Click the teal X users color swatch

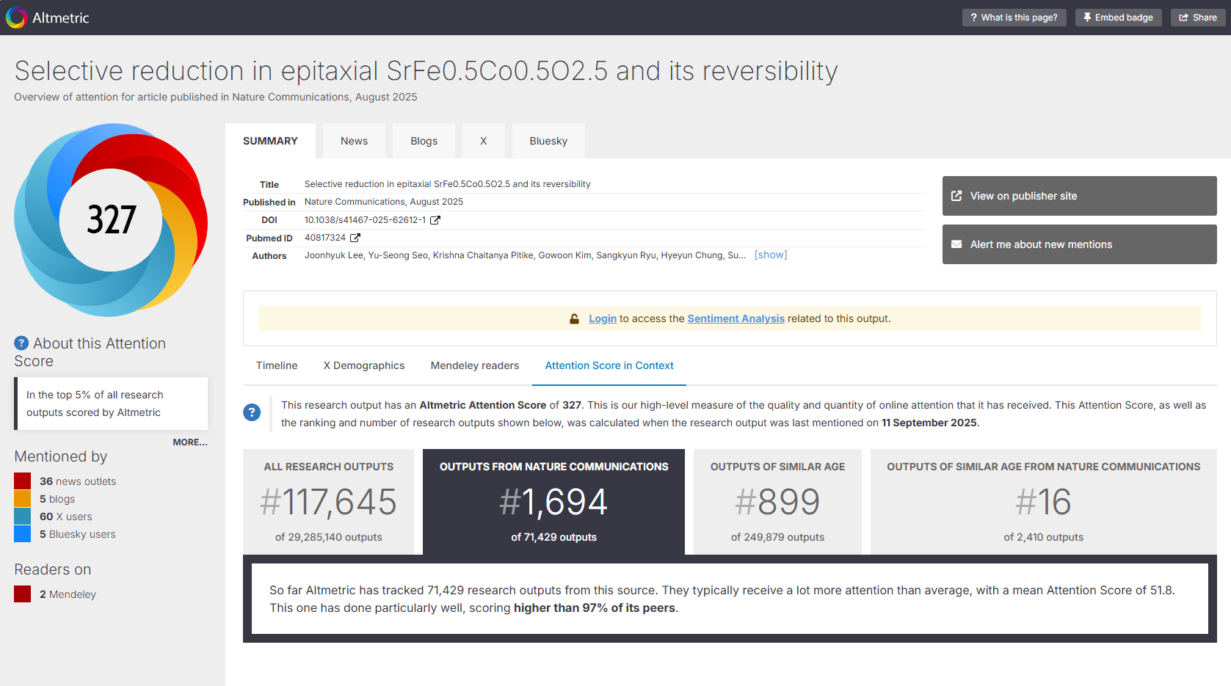[23, 517]
